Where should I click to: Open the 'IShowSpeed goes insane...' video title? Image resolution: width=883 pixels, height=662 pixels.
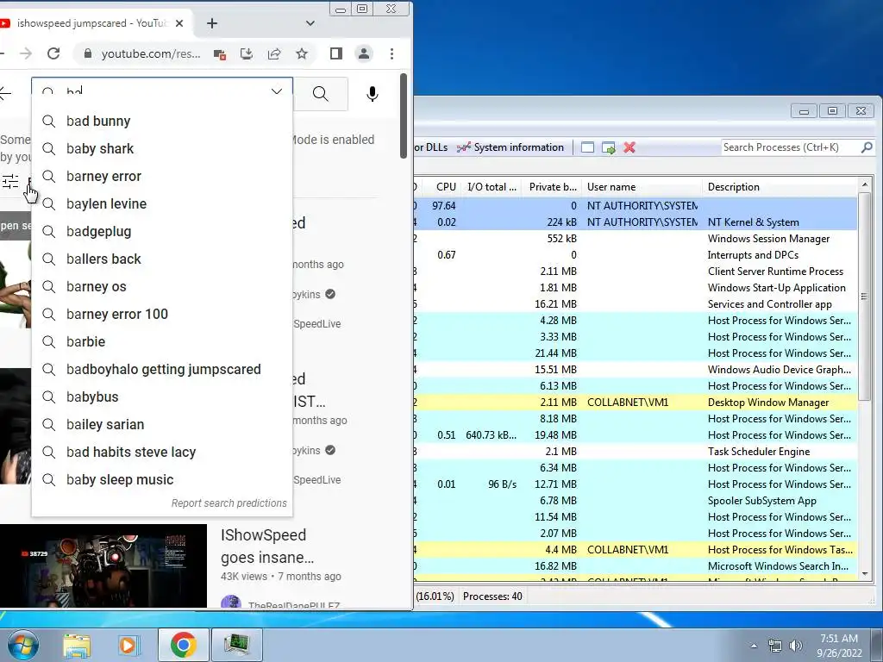click(x=267, y=546)
